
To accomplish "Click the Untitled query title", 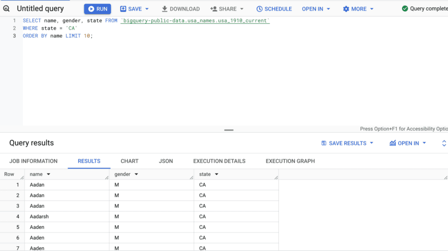I will coord(40,9).
